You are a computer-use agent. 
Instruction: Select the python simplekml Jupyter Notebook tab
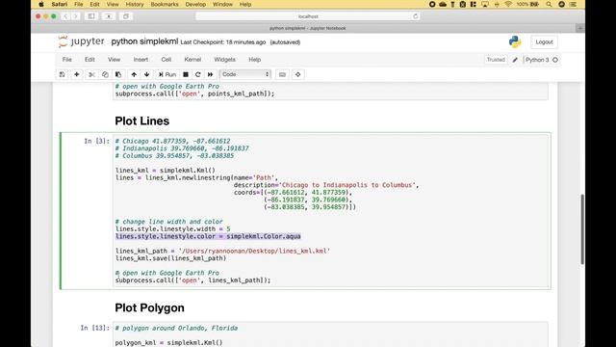308,28
